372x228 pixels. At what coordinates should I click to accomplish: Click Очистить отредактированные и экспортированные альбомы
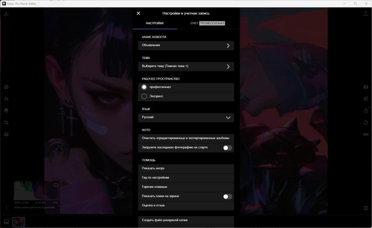(x=186, y=138)
